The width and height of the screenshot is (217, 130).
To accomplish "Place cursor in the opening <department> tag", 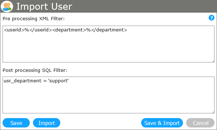I will [x=69, y=30].
